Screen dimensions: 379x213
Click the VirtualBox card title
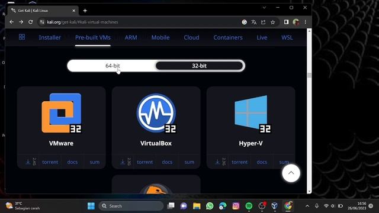tap(156, 143)
